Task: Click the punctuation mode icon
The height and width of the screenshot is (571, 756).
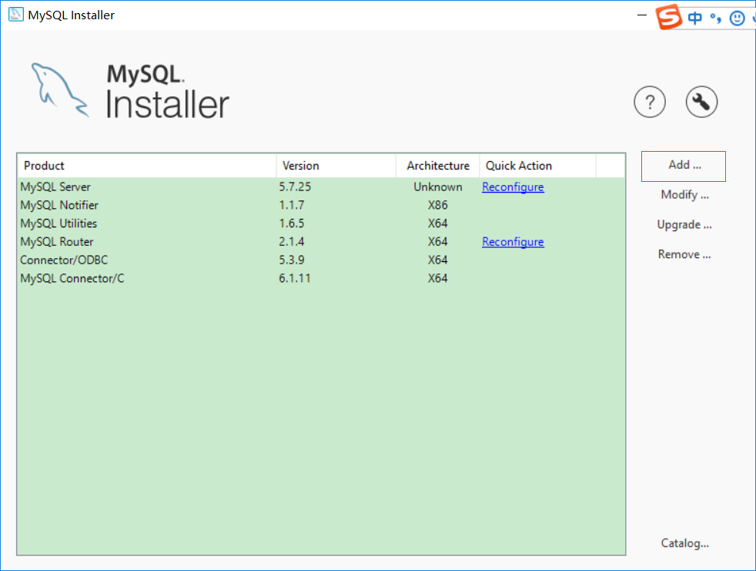Action: click(x=715, y=18)
